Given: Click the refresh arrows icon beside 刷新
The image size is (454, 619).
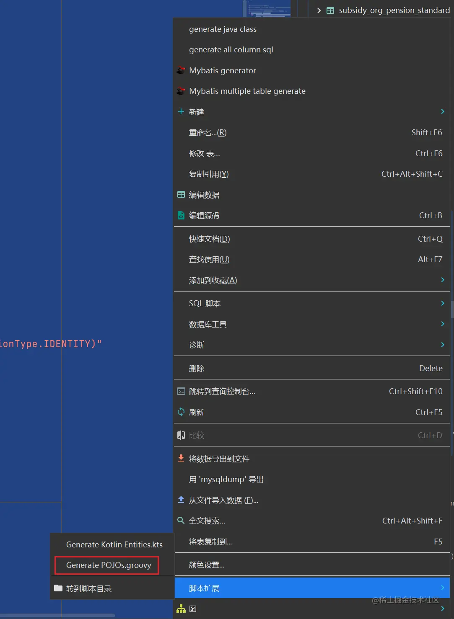Looking at the screenshot, I should 181,412.
